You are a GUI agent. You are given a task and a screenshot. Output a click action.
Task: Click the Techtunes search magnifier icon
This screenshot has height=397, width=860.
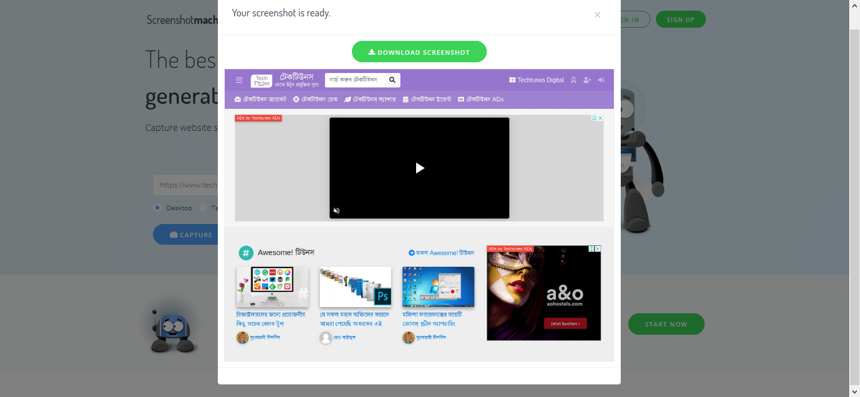click(x=392, y=80)
